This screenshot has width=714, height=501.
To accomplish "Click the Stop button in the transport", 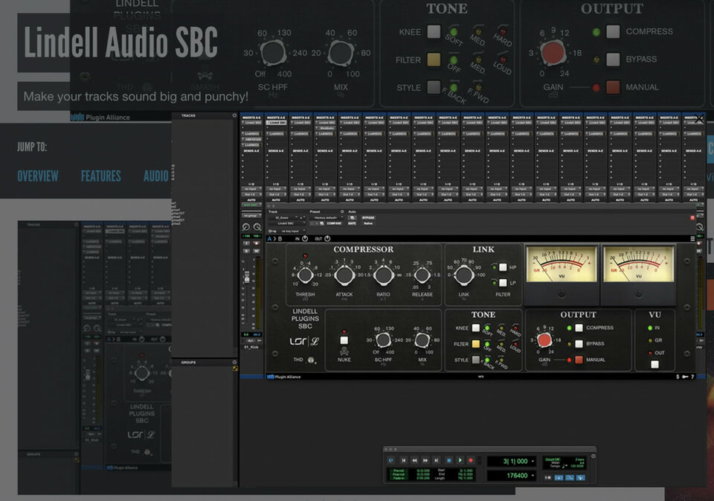I will 448,460.
